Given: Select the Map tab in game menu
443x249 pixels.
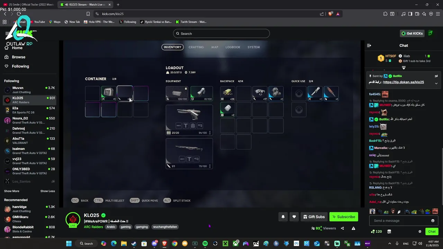Looking at the screenshot, I should tap(215, 47).
